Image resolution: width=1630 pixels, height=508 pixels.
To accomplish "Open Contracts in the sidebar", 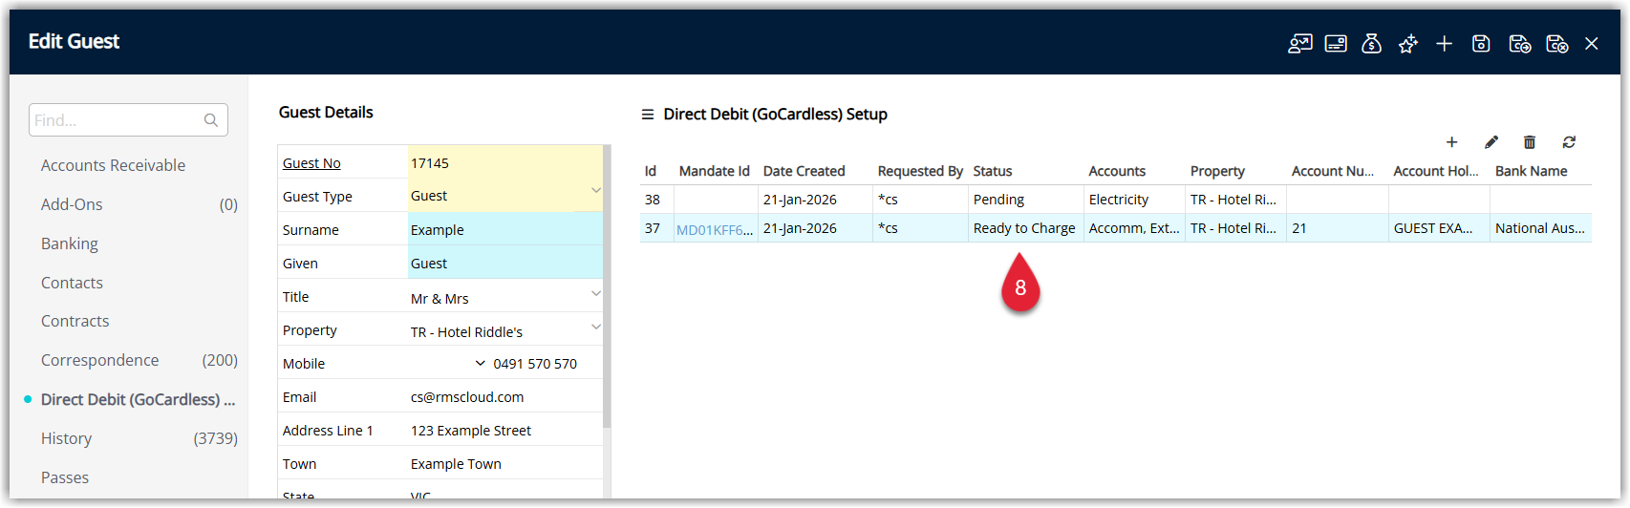I will (75, 321).
